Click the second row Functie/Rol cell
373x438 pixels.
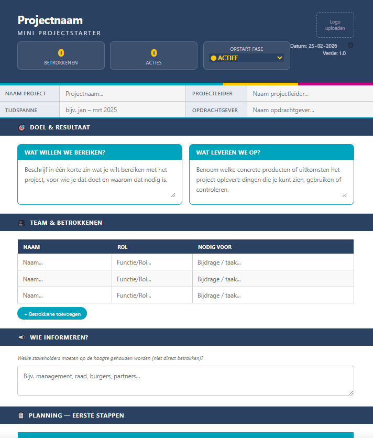pyautogui.click(x=152, y=279)
